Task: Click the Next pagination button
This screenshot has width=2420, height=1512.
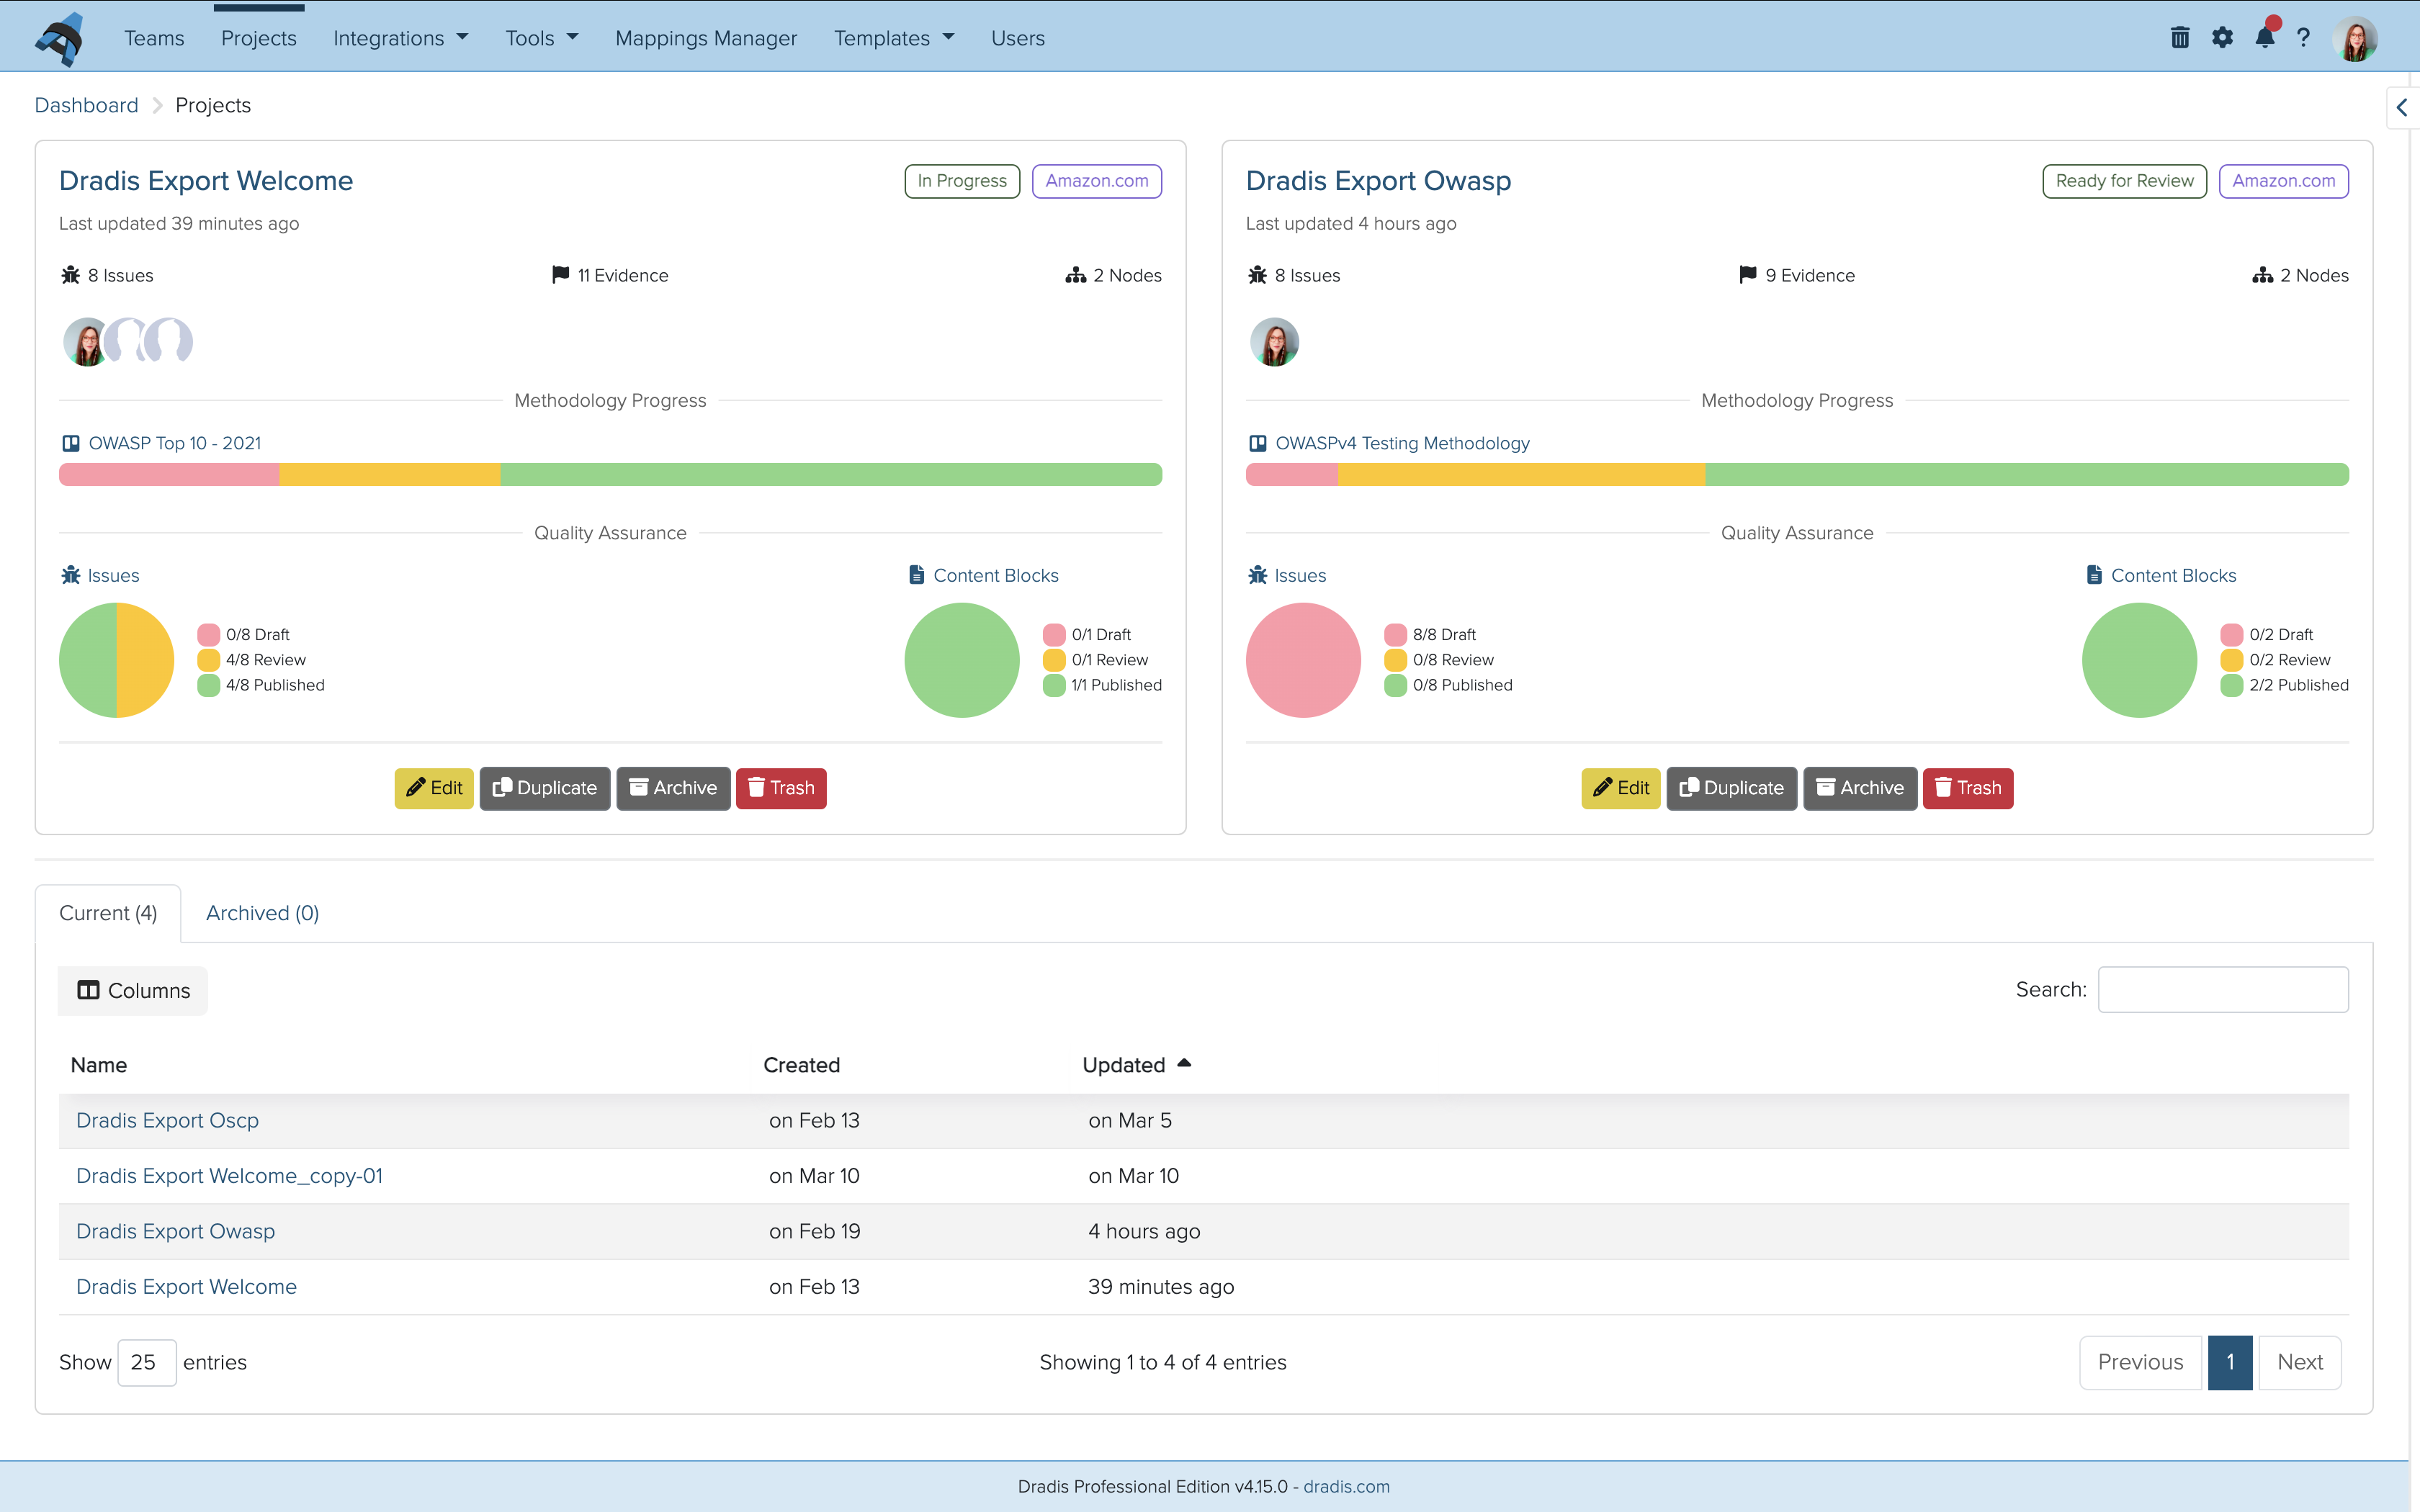Action: 2300,1362
